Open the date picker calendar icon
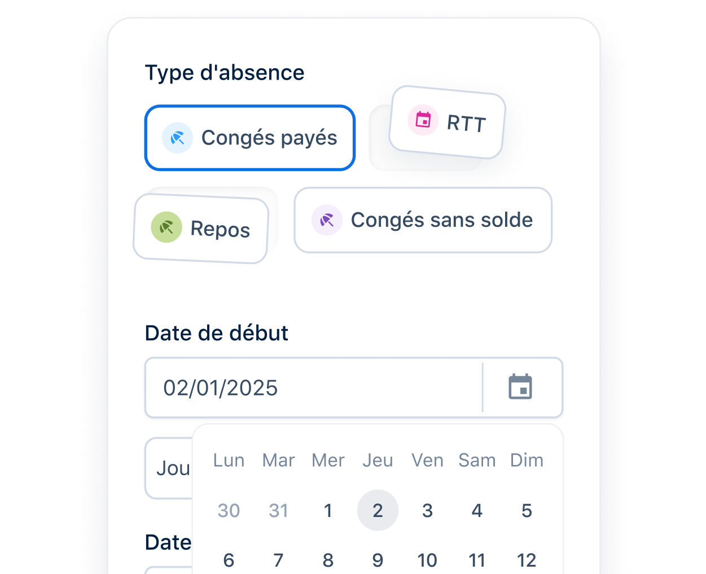 (520, 387)
